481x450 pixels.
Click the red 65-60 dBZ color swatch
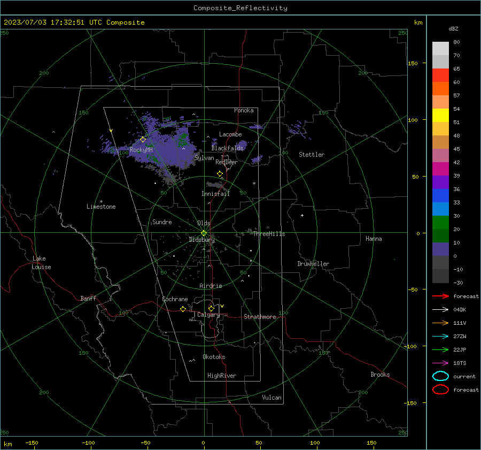point(440,75)
